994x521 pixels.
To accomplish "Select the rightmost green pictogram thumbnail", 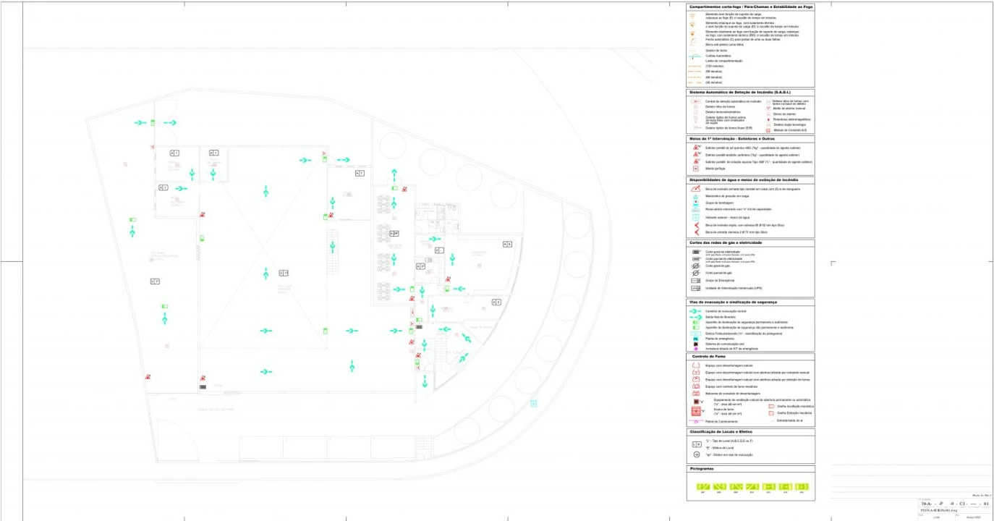I will point(802,487).
